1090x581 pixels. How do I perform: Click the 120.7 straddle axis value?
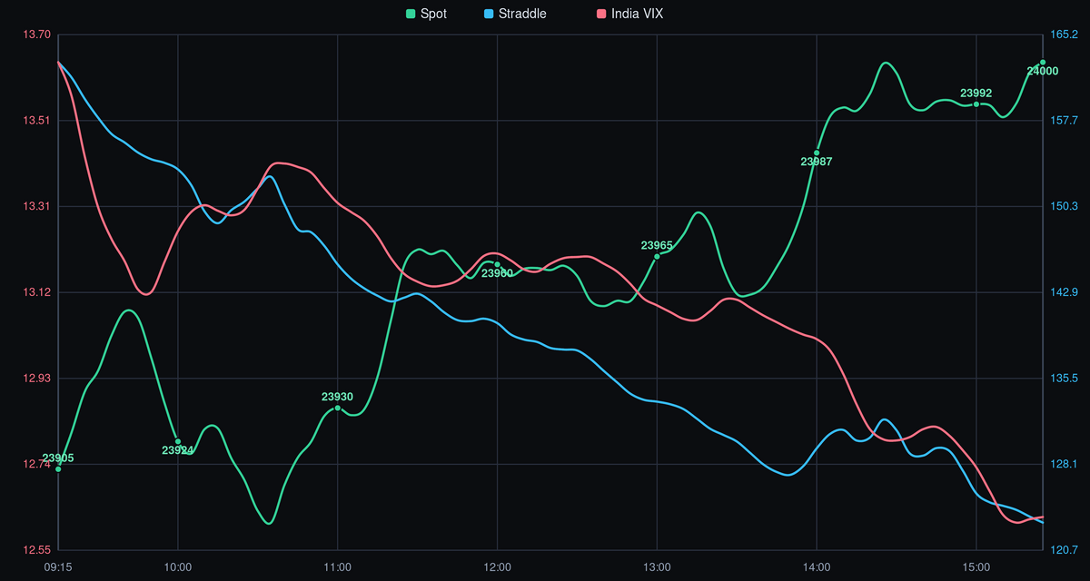(1064, 550)
